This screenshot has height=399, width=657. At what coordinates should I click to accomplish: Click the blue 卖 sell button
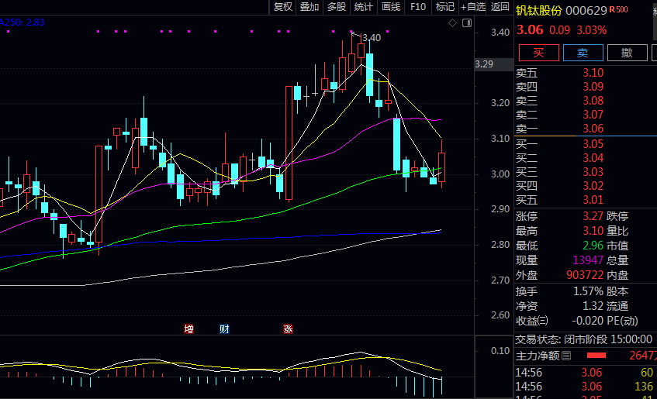[583, 53]
